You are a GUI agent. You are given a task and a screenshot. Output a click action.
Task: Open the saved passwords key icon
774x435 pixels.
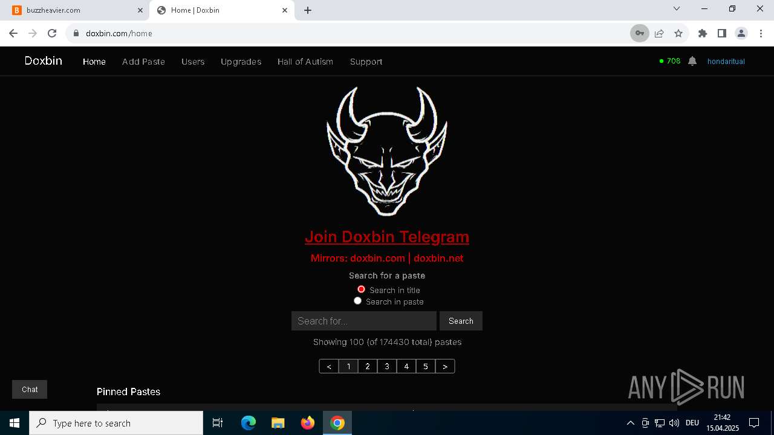click(x=639, y=33)
